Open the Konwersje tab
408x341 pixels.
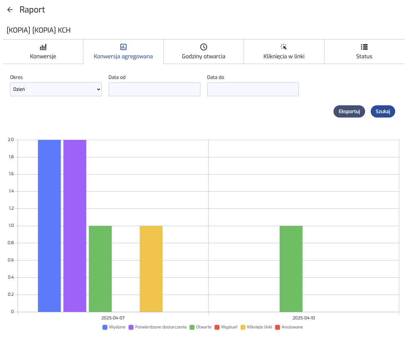(43, 52)
